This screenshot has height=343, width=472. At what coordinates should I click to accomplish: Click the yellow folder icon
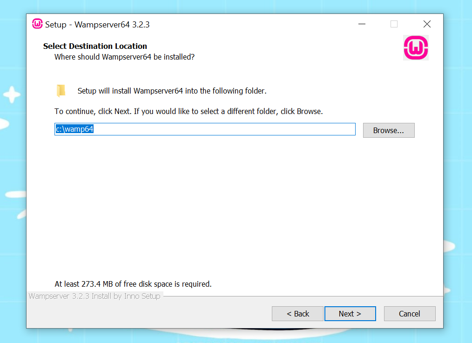point(61,91)
